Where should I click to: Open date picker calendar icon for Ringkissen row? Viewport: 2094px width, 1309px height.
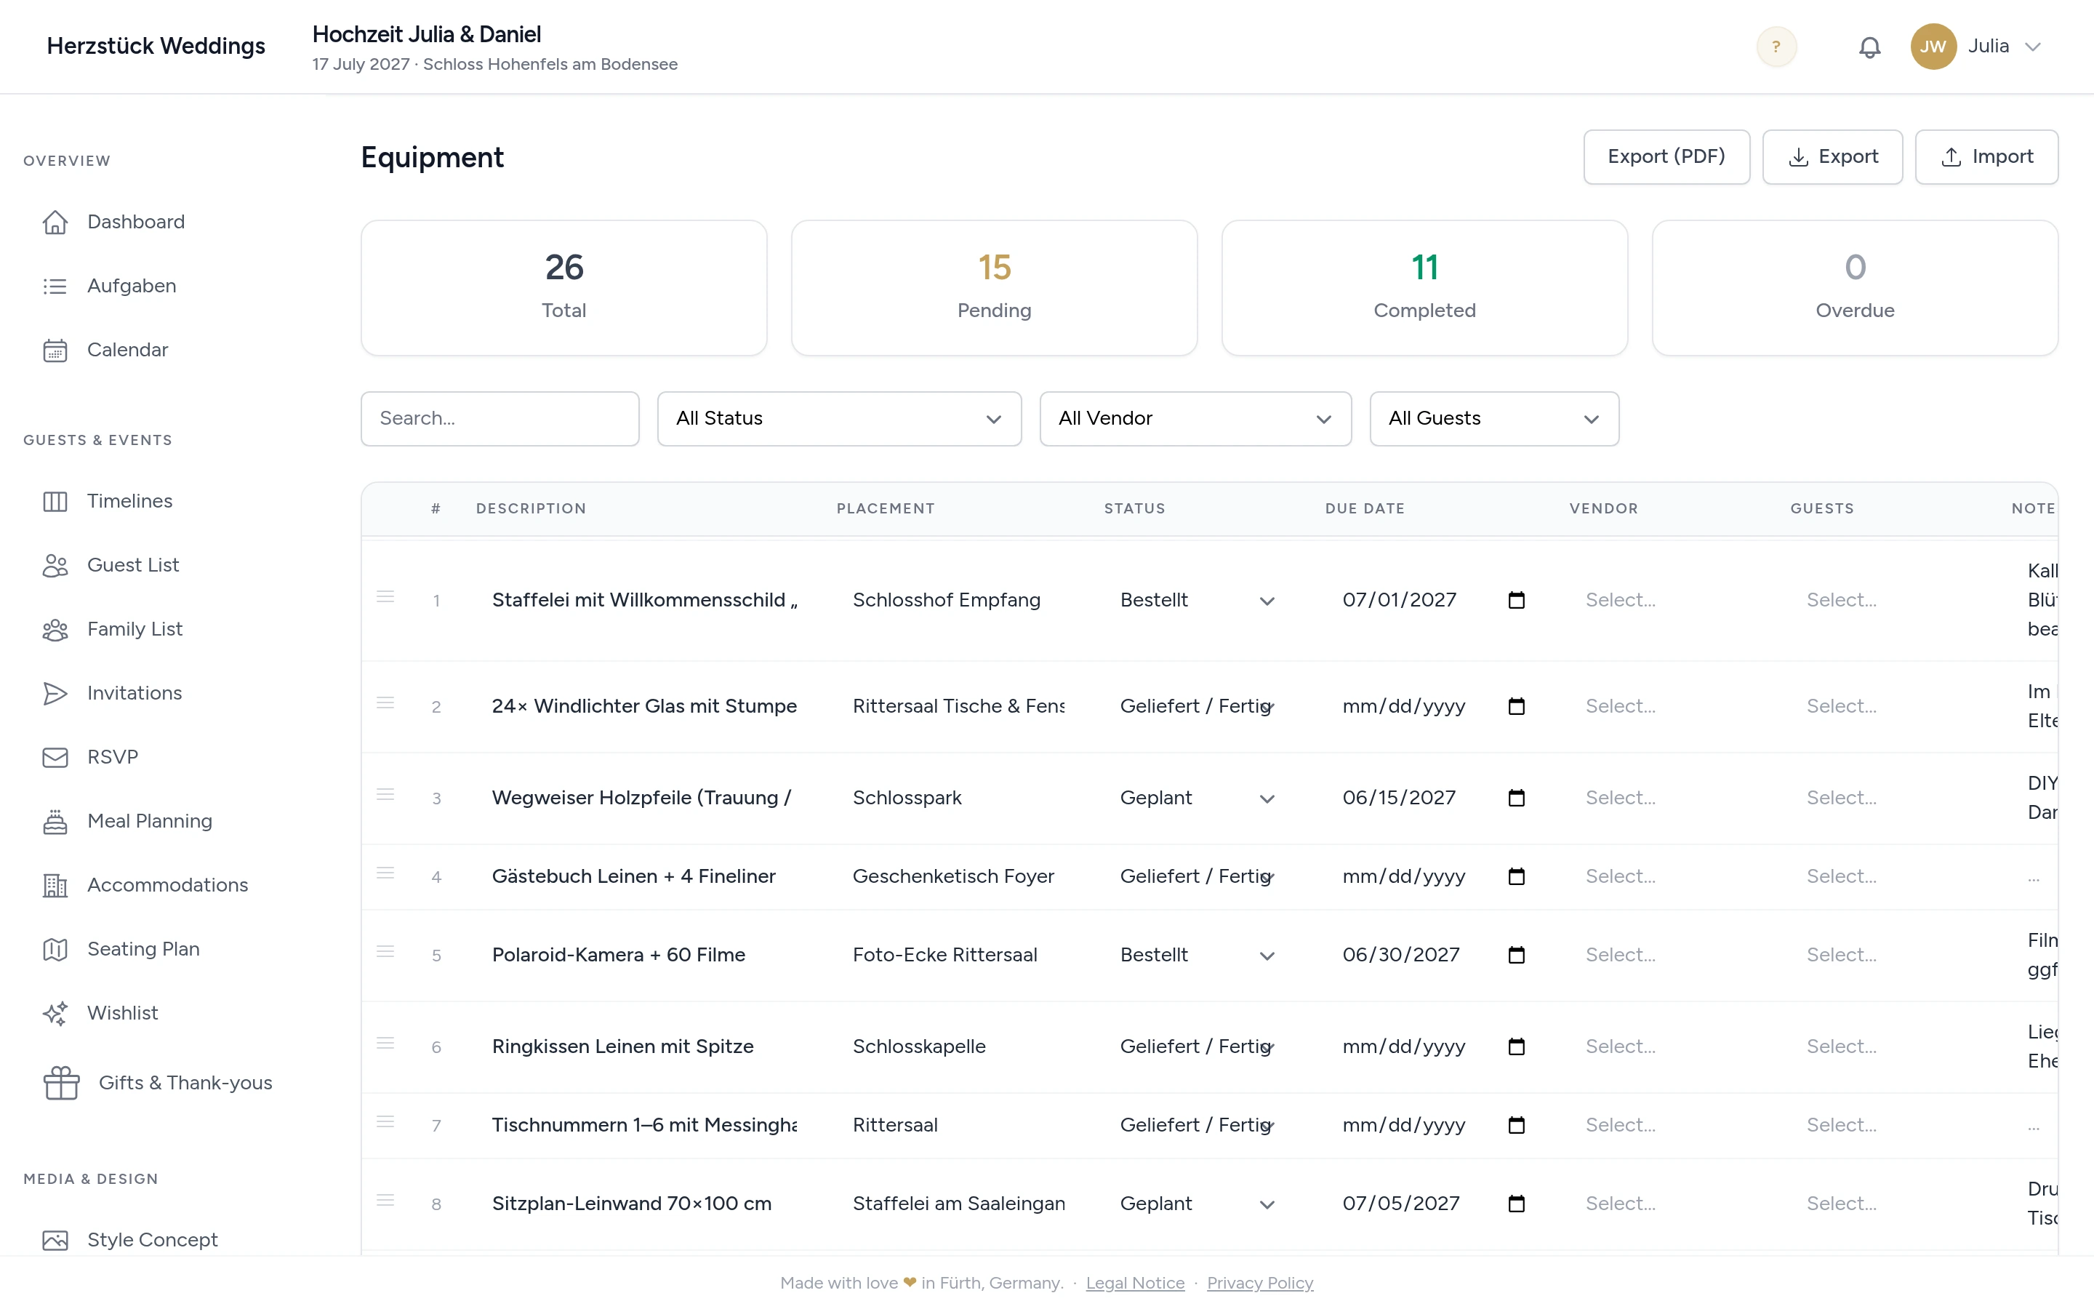(x=1516, y=1046)
